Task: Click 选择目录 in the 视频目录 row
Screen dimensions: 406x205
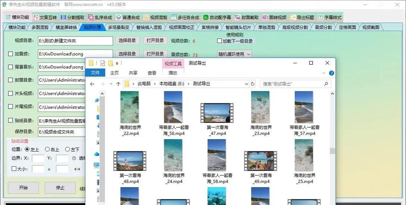Action: tap(127, 41)
